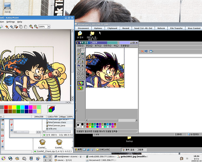202x162 pixels.
Task: Click the Clipboard button in VNC viewer
Action: (x=112, y=28)
